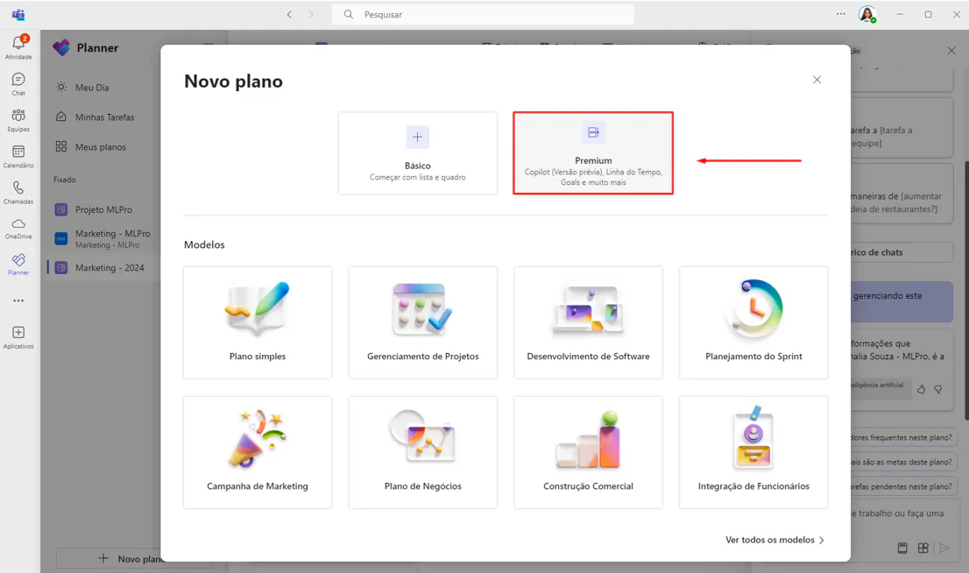Viewport: 969px width, 573px height.
Task: Click the thumbs down feedback icon
Action: click(938, 389)
